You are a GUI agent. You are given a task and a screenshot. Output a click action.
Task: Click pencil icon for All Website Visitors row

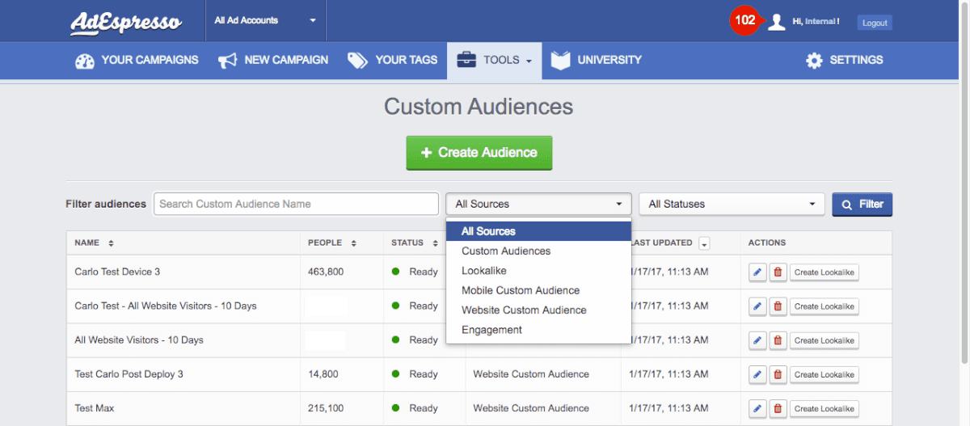click(757, 340)
